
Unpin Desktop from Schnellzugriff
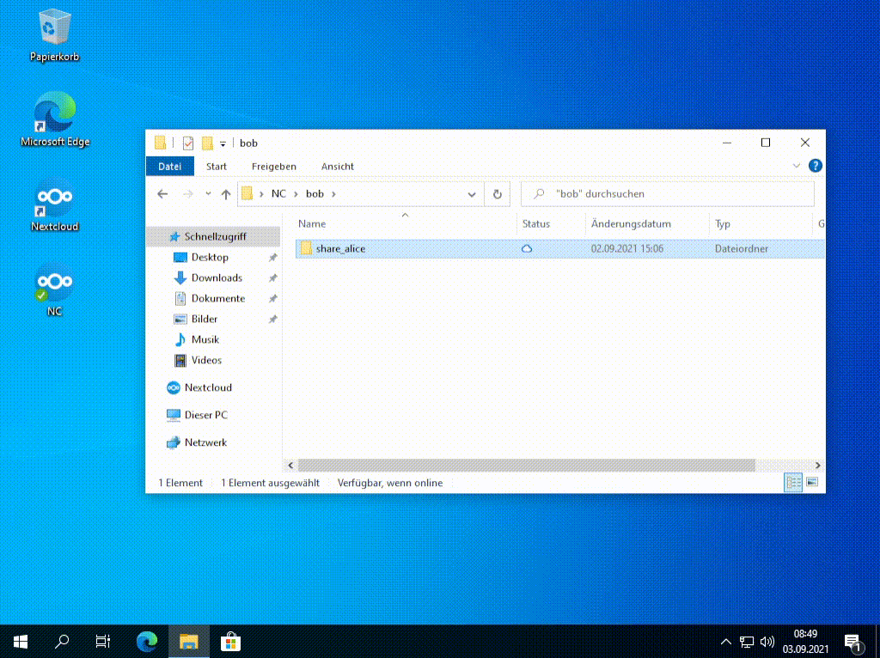[x=273, y=257]
